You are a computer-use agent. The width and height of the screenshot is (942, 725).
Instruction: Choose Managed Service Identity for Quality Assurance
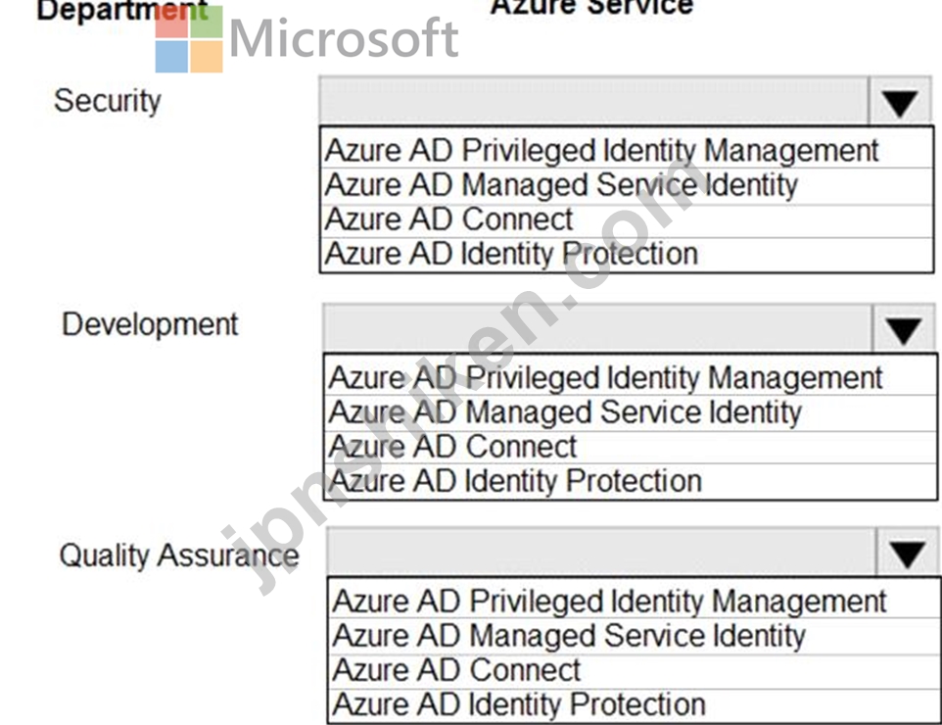[x=635, y=636]
